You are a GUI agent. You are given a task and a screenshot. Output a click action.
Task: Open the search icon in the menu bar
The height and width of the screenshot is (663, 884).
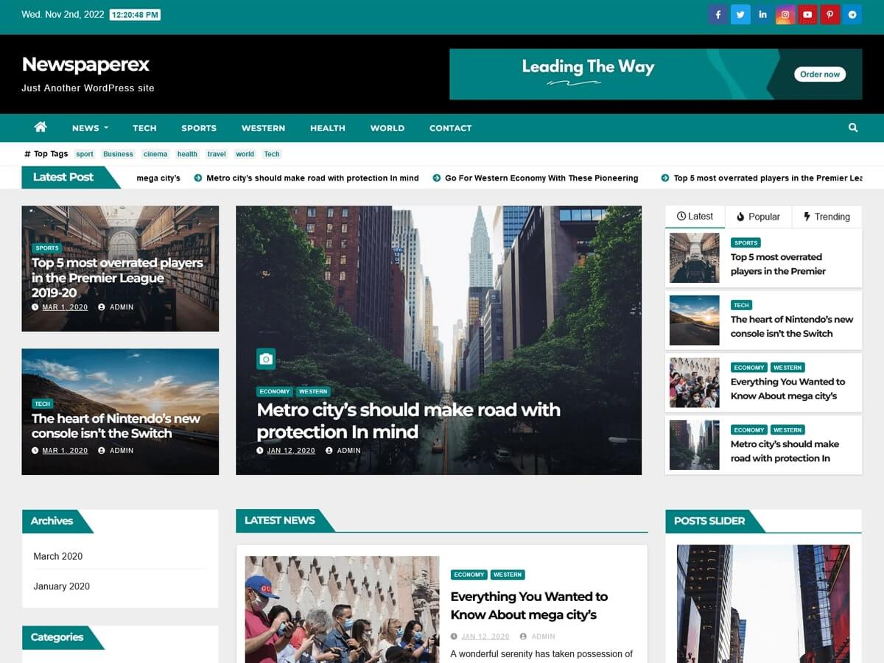(852, 127)
